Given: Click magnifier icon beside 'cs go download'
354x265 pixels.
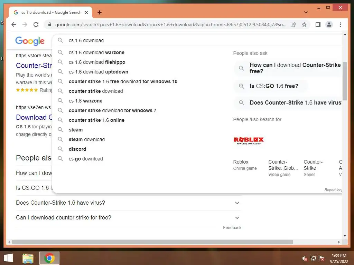Looking at the screenshot, I should tap(60, 159).
